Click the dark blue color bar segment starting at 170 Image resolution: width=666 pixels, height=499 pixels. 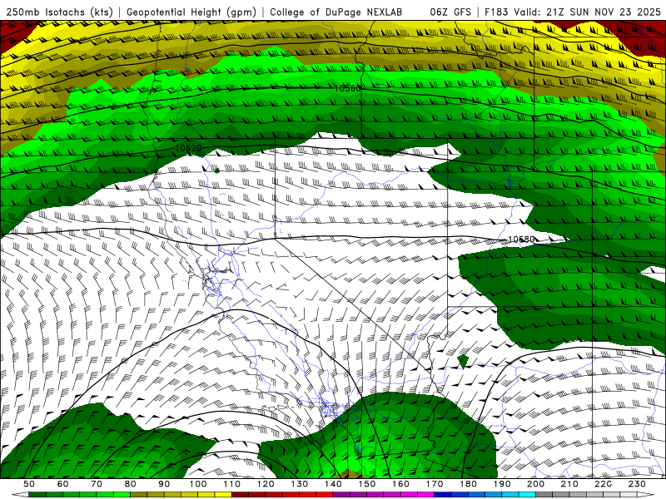443,496
